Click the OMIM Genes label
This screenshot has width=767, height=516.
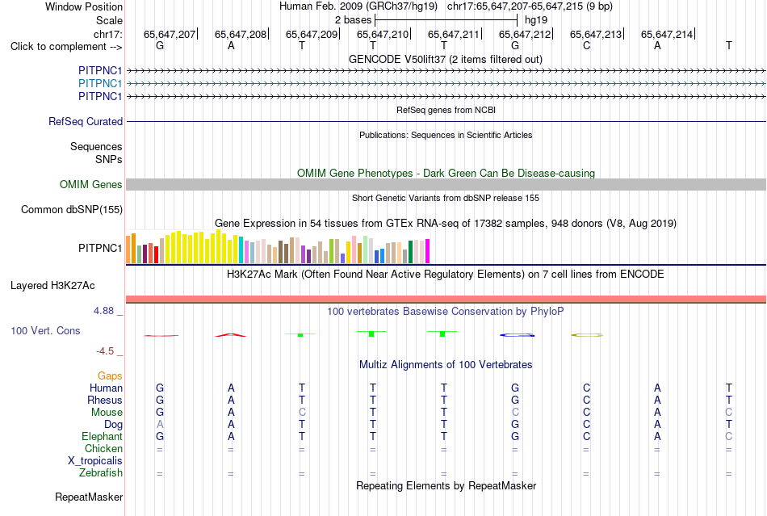click(91, 184)
